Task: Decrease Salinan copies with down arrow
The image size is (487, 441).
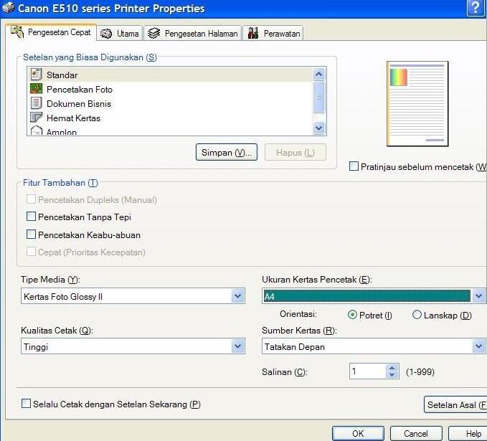Action: coord(392,375)
